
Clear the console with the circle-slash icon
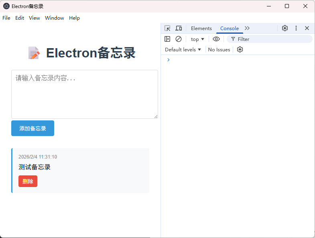pos(179,39)
